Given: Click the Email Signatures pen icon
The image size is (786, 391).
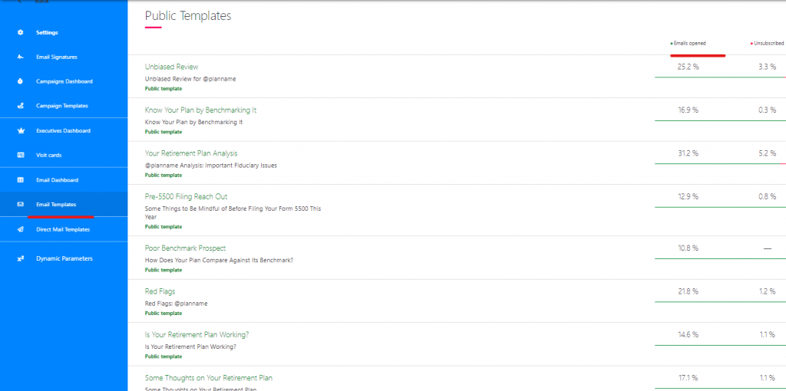Looking at the screenshot, I should (x=21, y=57).
